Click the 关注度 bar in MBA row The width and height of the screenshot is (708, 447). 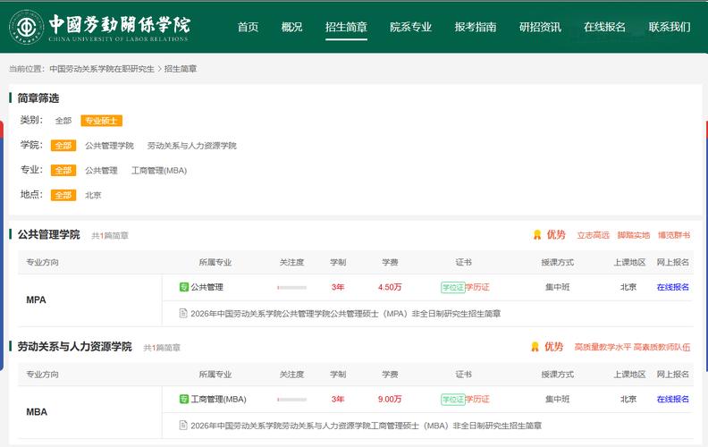coord(292,399)
